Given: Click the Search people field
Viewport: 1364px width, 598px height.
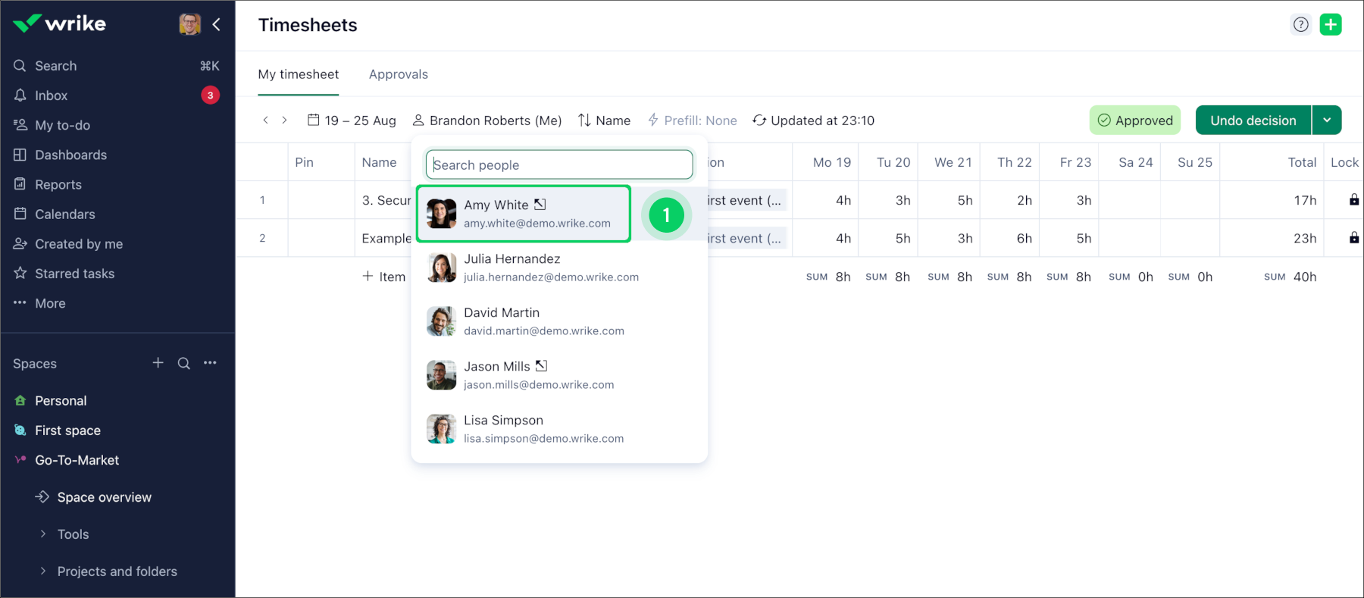Looking at the screenshot, I should pyautogui.click(x=559, y=165).
